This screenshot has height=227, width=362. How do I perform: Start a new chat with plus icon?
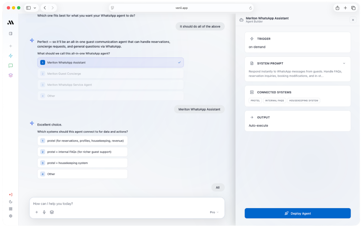(11, 46)
